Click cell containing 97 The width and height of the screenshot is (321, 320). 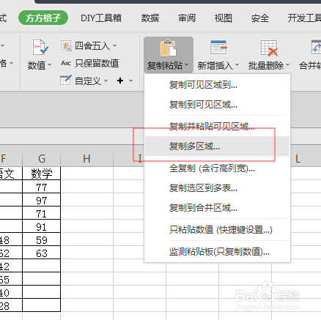tap(42, 200)
